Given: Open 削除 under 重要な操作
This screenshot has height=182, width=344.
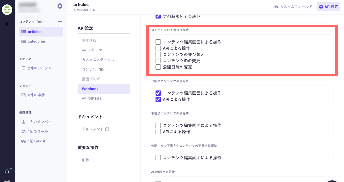Looking at the screenshot, I should 104,160.
